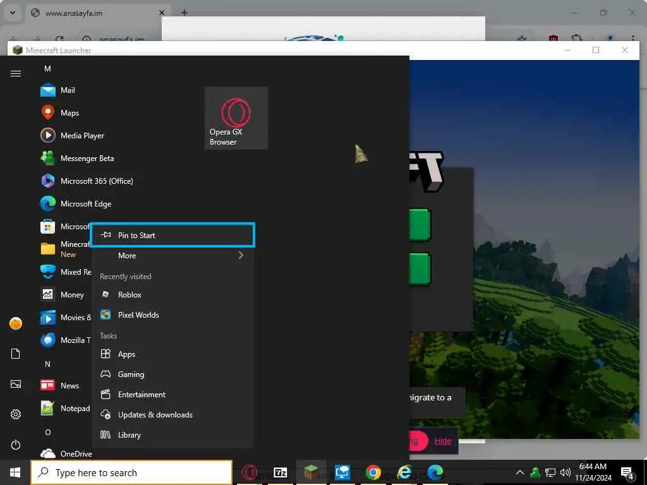Open Documents from Start rail
This screenshot has height=485, width=647.
pyautogui.click(x=16, y=354)
